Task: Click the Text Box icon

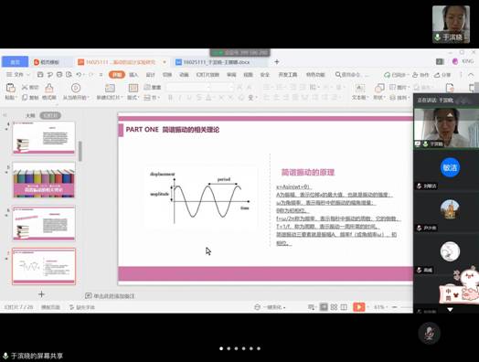Action: click(x=360, y=88)
